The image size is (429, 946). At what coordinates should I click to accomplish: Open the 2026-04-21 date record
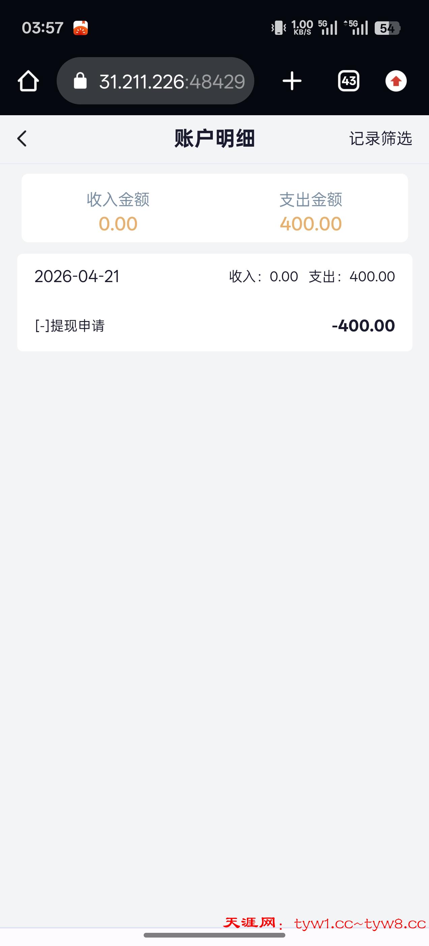click(x=77, y=276)
